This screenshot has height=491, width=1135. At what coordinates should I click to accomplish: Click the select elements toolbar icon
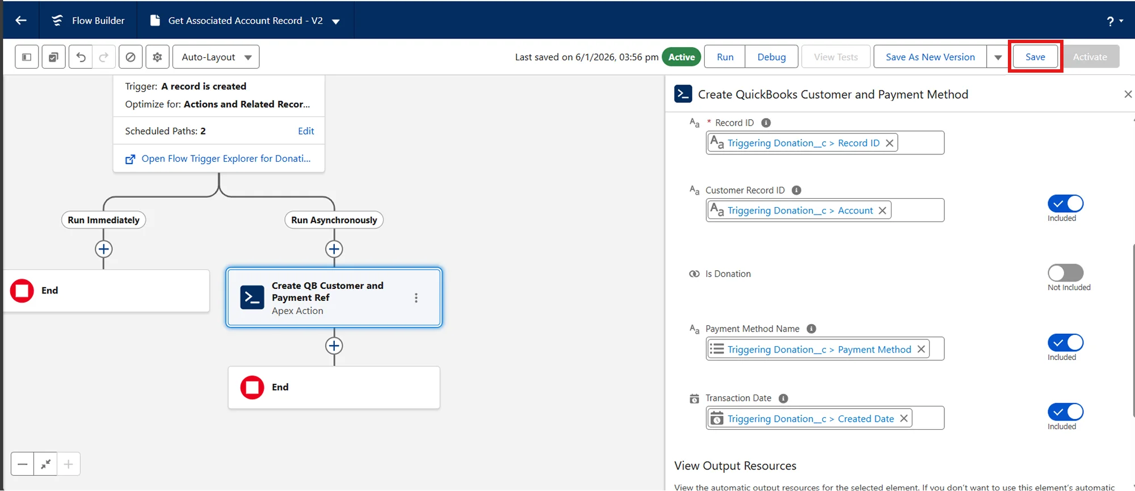[x=53, y=57]
